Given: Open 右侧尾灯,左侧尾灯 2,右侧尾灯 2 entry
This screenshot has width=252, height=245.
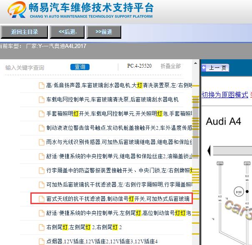Looking at the screenshot, I should click(84, 227).
